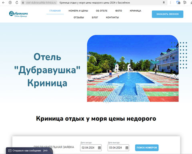The width and height of the screenshot is (192, 154).
Task: Open the ОТЗЫВЫ reviews page
Action: click(x=79, y=17)
